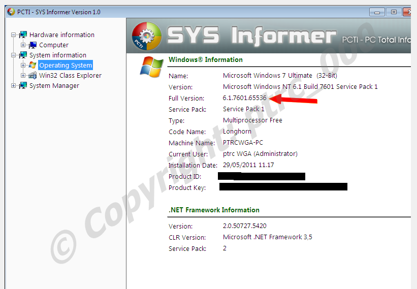Click the System information monitor icon
Viewport: 417px width, 289px height.
pos(23,55)
